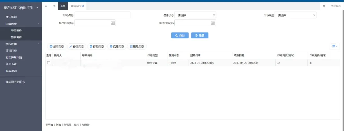
Task: Switch to the 首页 tab
Action: (x=63, y=6)
